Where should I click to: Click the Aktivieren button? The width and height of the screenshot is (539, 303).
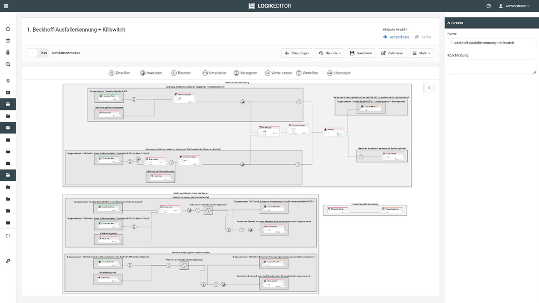392,53
